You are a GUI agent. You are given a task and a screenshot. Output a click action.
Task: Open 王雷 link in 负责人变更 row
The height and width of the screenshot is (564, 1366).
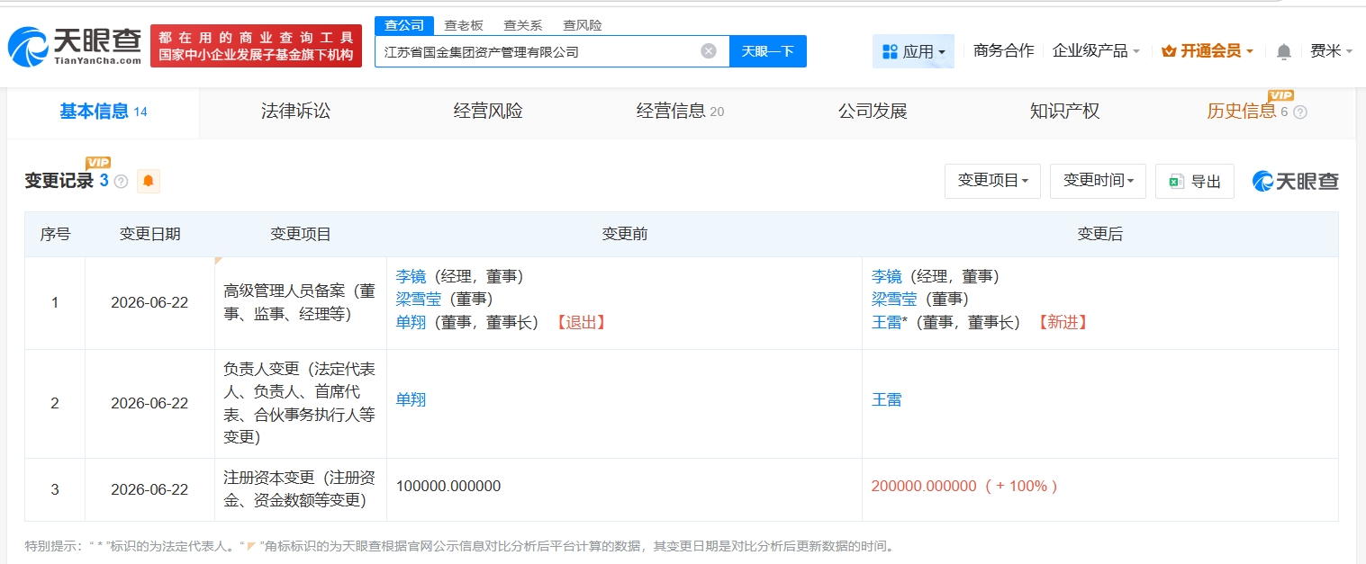887,399
